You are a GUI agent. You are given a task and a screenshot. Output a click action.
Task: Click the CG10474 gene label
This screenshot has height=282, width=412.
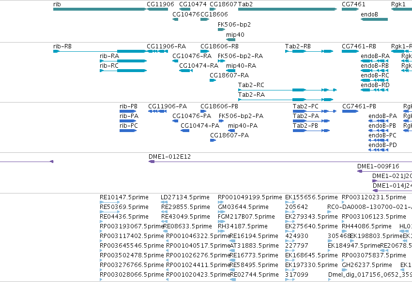193,4
